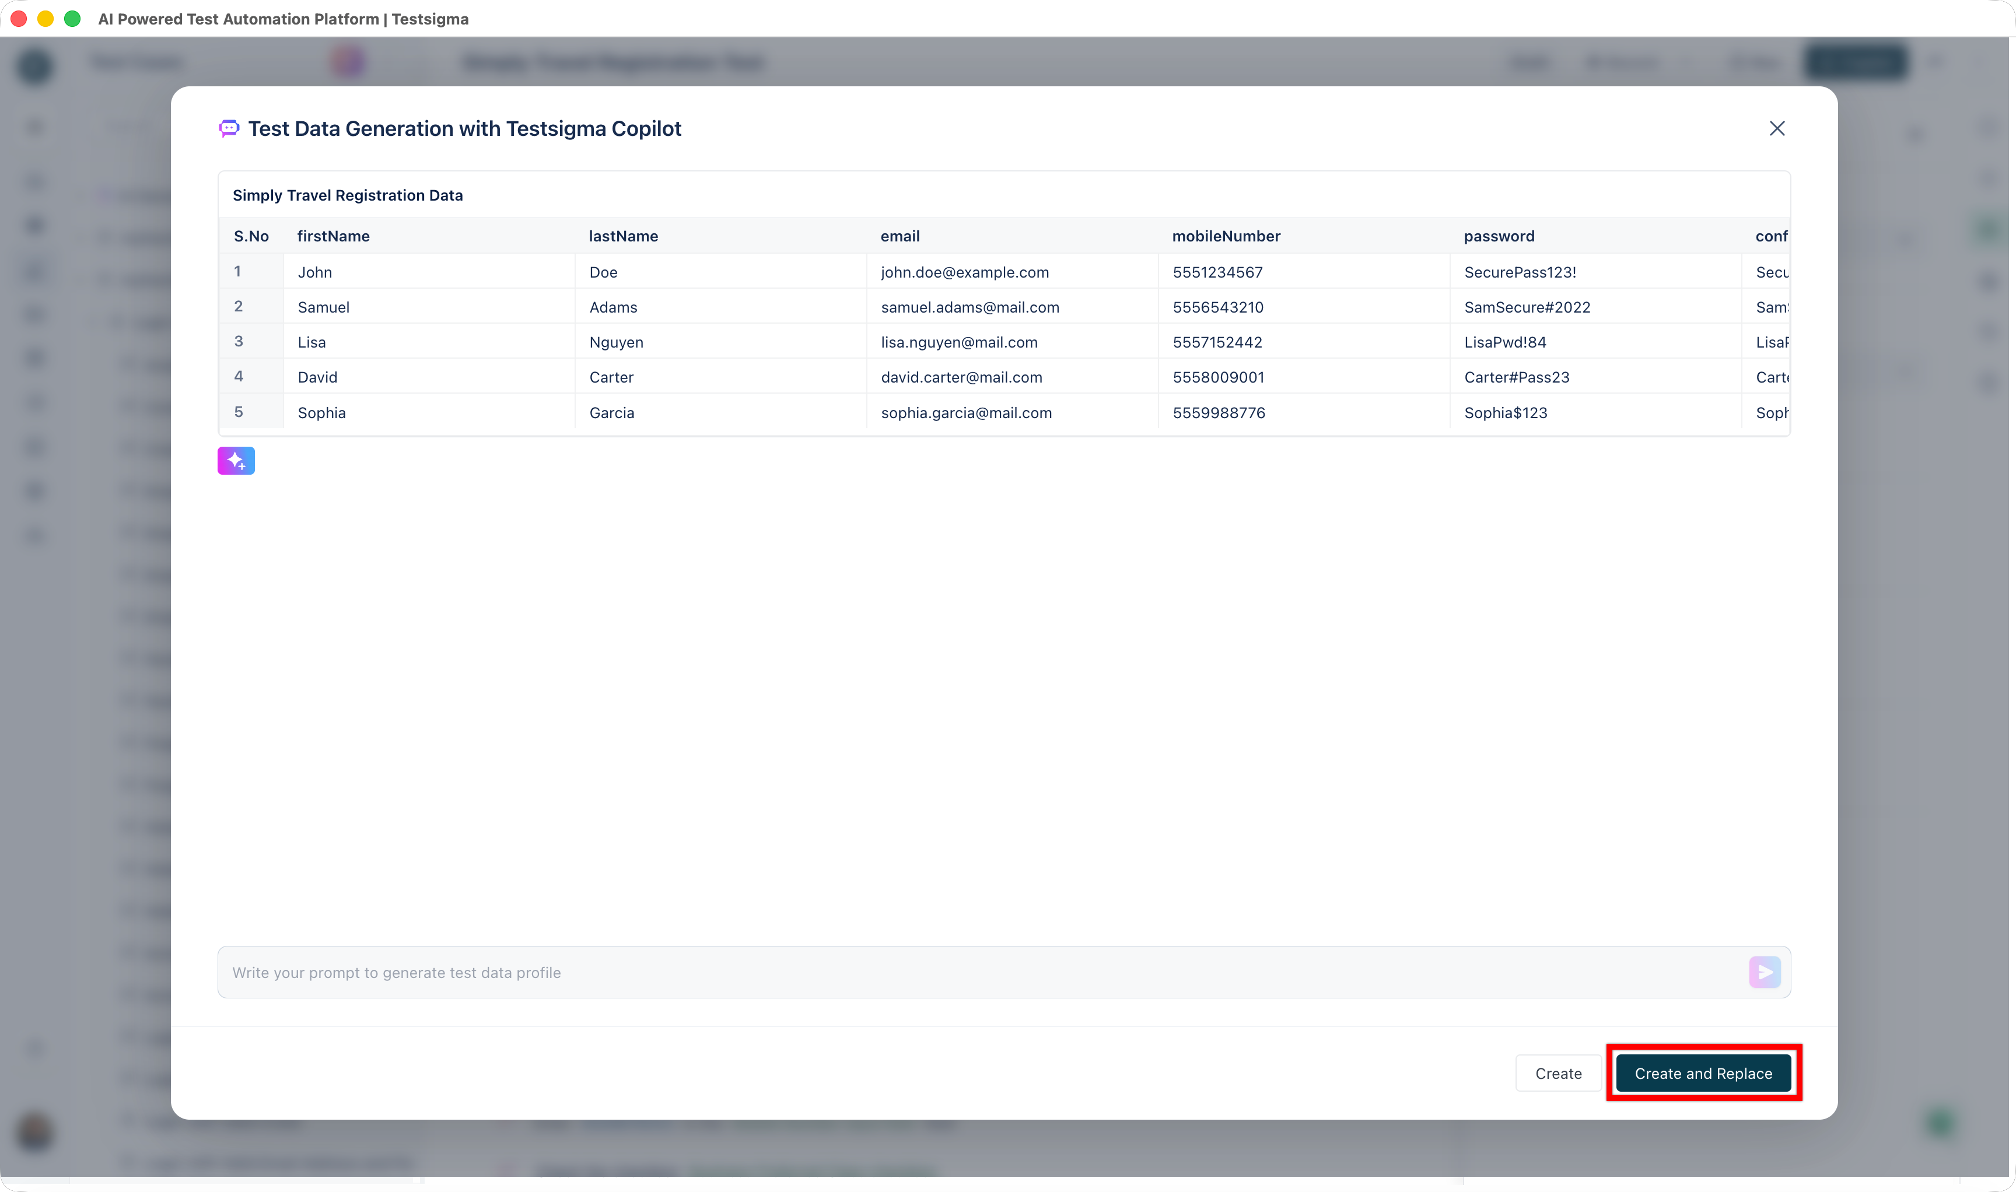Close the Test Data Generation dialog
2016x1192 pixels.
click(x=1777, y=128)
